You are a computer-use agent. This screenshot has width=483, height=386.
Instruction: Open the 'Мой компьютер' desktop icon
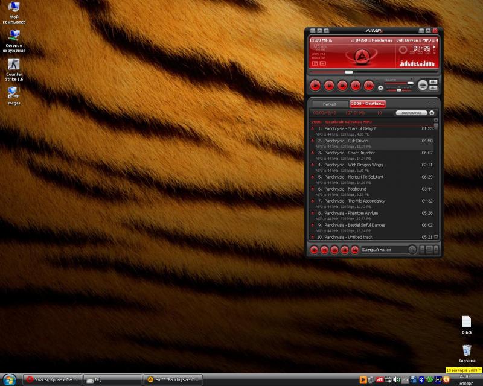pyautogui.click(x=14, y=13)
